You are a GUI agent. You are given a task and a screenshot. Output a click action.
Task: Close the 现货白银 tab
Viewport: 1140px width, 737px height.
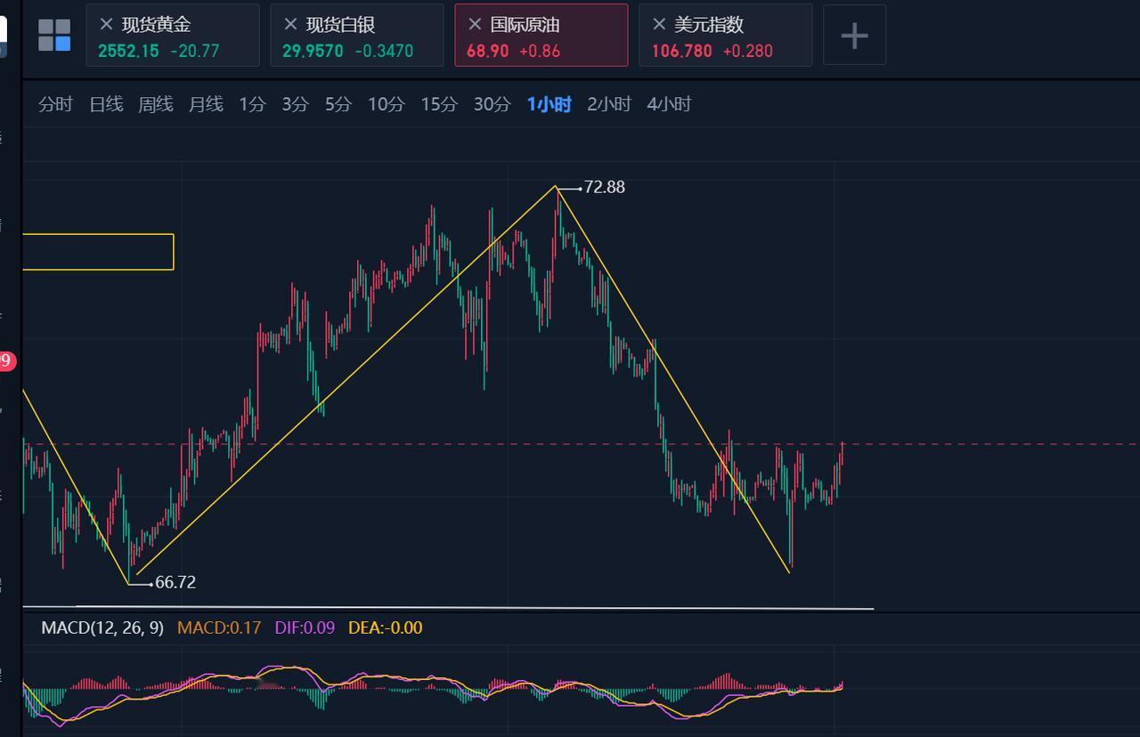pyautogui.click(x=290, y=24)
